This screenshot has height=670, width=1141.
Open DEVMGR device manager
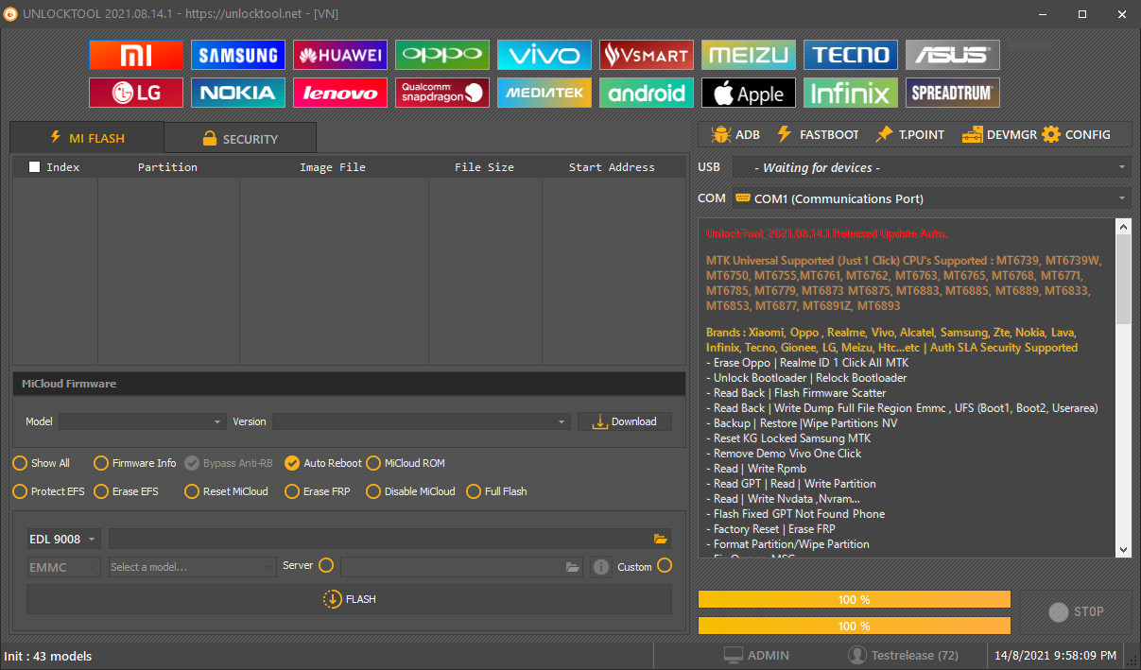coord(999,134)
